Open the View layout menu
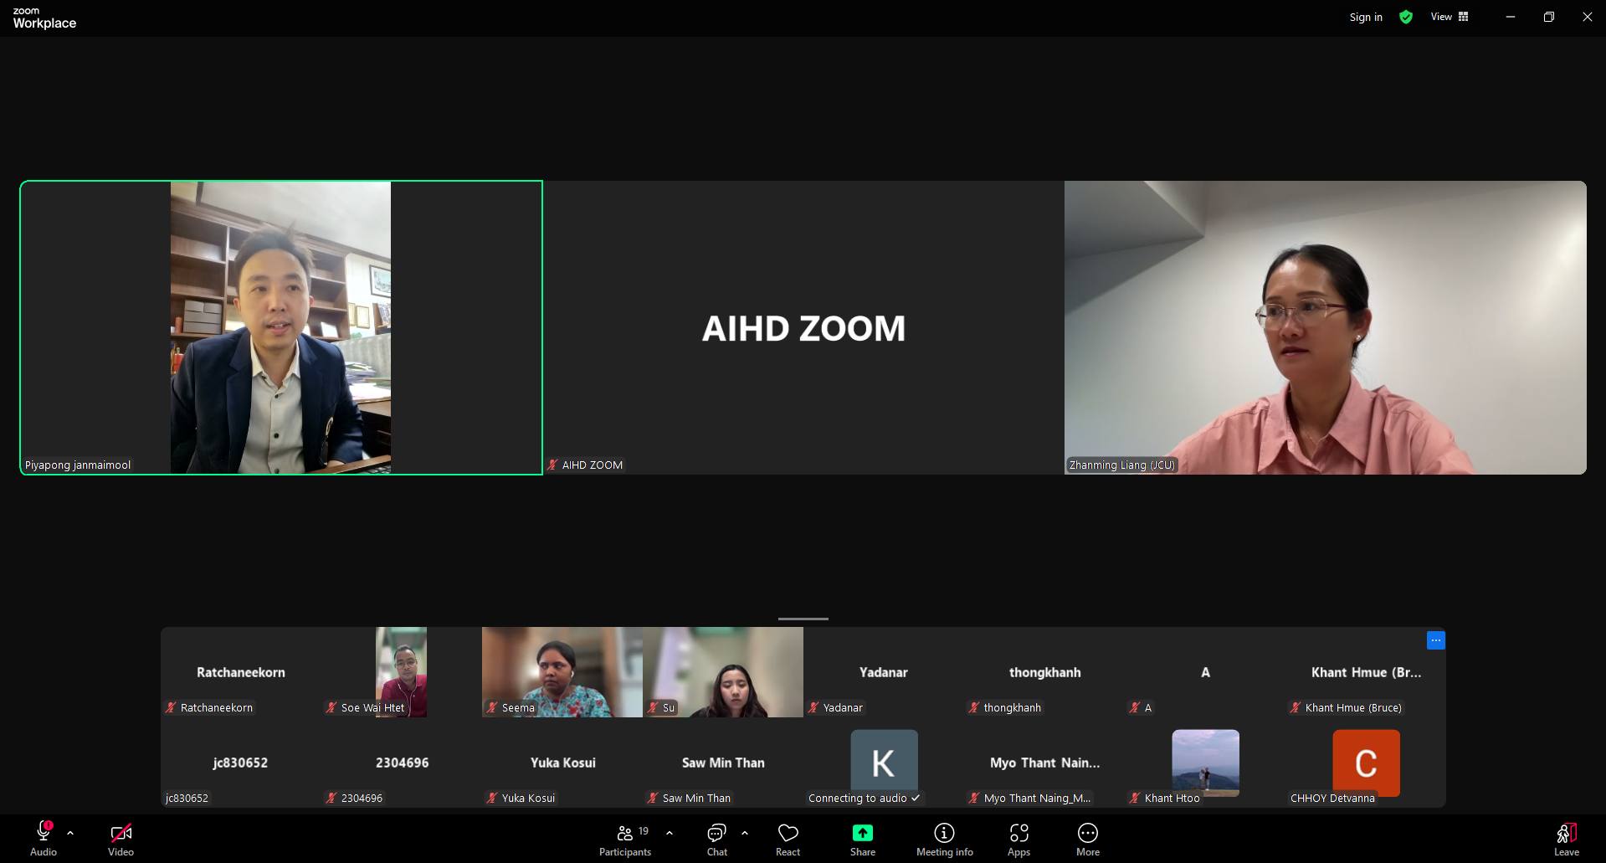The image size is (1606, 863). click(1450, 17)
